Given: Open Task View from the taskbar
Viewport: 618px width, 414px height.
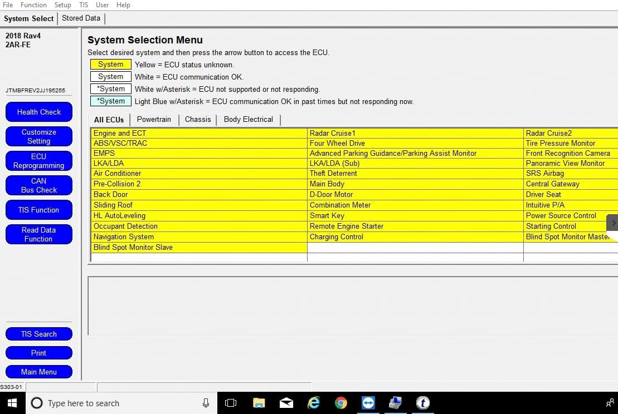Looking at the screenshot, I should click(x=231, y=403).
